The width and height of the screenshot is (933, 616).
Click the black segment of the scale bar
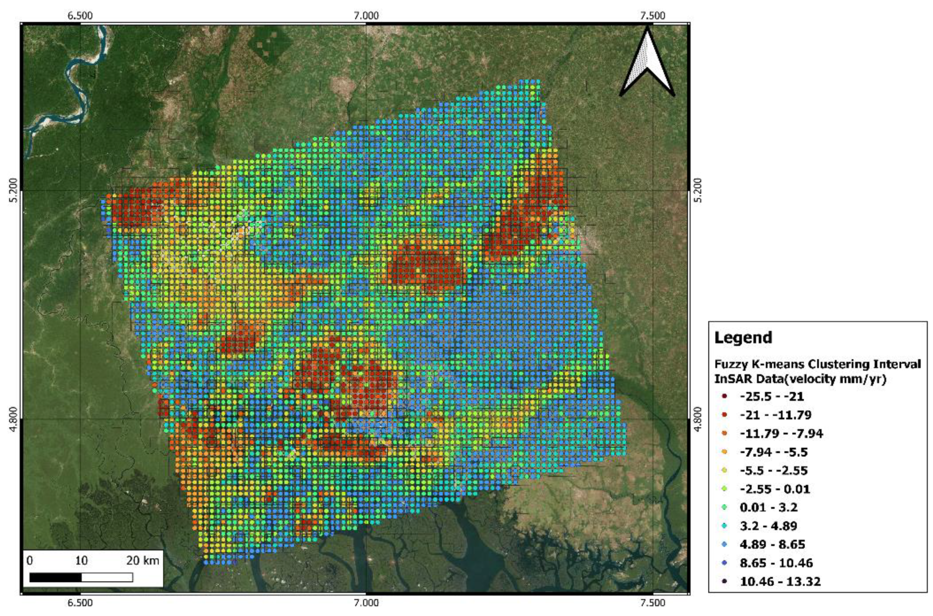[x=55, y=577]
